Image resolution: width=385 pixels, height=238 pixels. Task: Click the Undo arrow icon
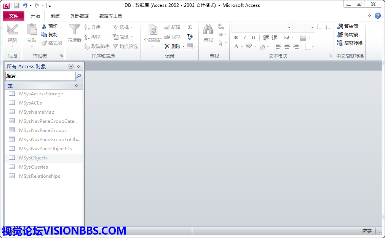pyautogui.click(x=25, y=5)
